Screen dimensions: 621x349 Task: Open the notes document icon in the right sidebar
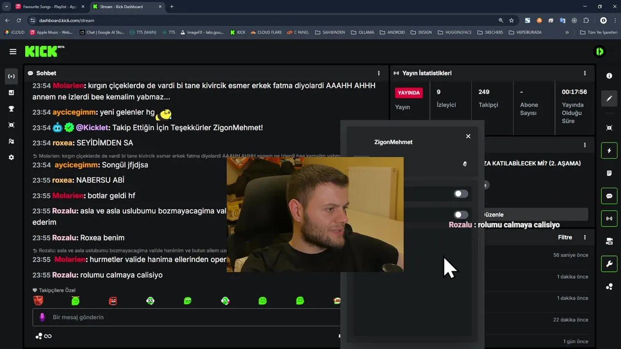pos(609,174)
